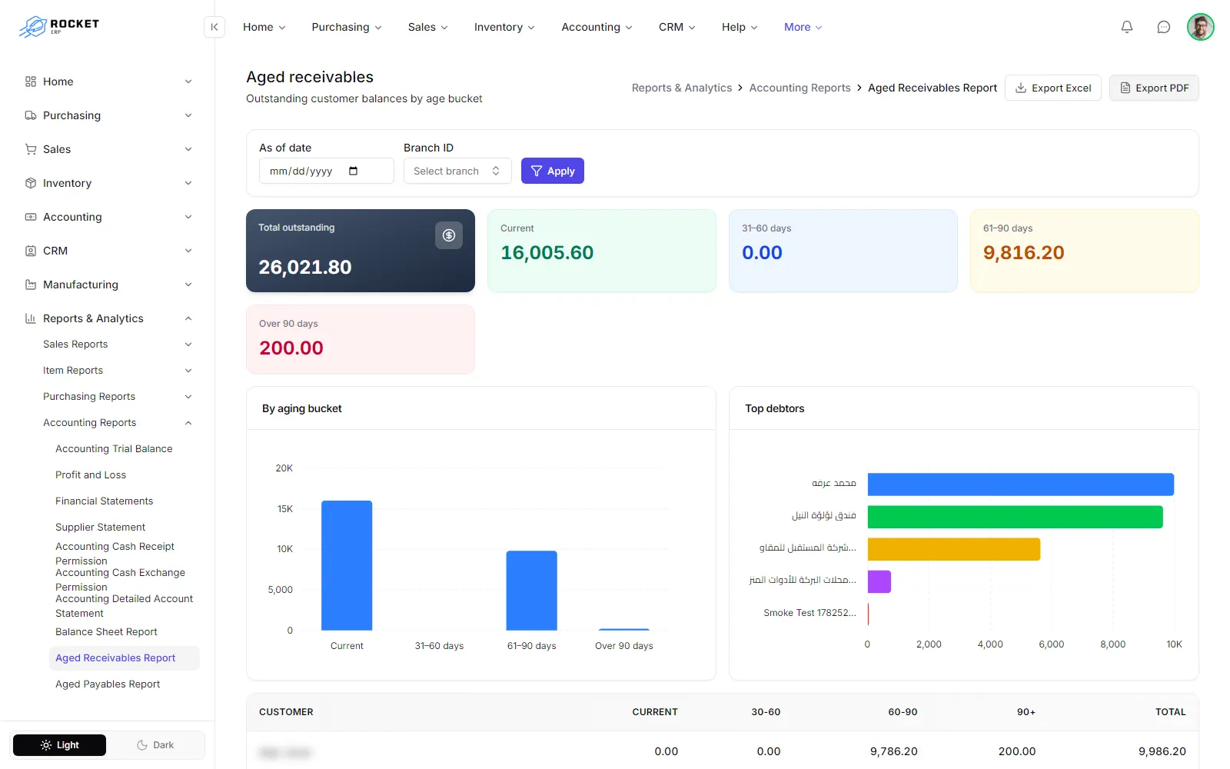
Task: Click the CRM contact icon in sidebar
Action: coord(31,251)
